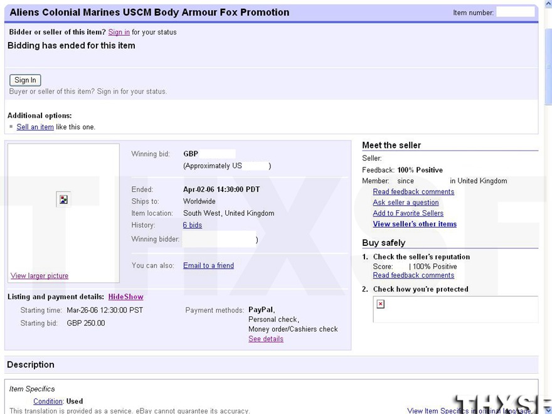Click 'View Item Specifics in original language' link
Viewport: 552px width, 414px height.
[469, 410]
